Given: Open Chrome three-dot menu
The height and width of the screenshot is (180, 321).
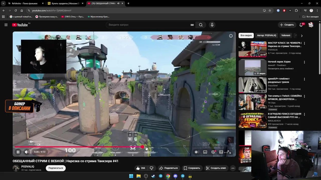Looking at the screenshot, I should click(x=317, y=10).
